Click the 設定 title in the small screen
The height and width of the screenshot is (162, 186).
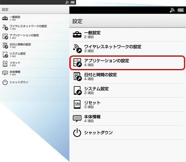click(5, 10)
